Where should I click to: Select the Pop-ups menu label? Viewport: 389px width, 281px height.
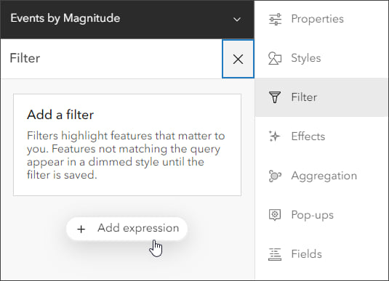pyautogui.click(x=313, y=215)
